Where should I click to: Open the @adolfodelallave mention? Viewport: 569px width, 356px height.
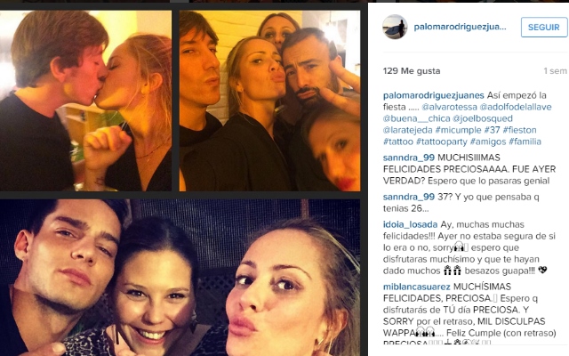(x=516, y=107)
